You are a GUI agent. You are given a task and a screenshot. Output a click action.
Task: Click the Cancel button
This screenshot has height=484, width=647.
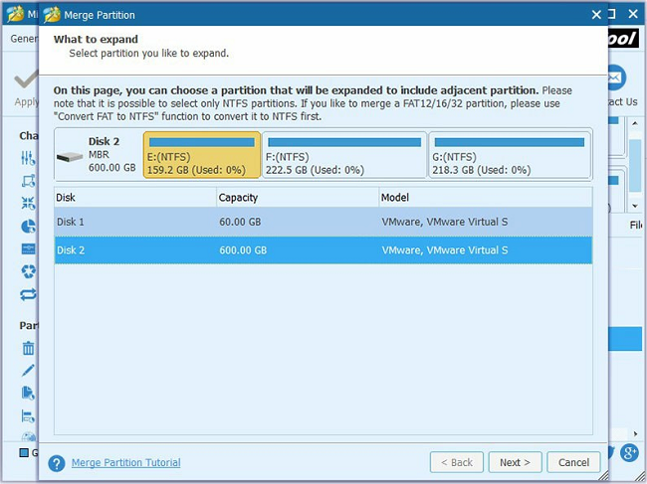coord(573,463)
